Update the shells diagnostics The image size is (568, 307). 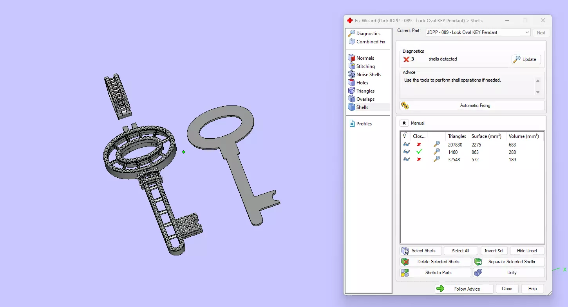526,59
